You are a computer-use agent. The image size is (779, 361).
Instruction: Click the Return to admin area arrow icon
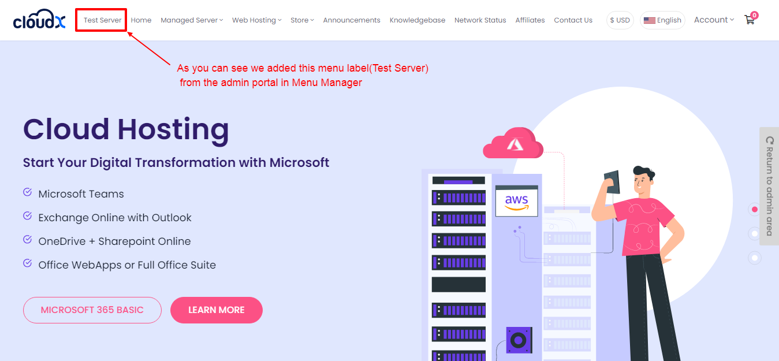(769, 140)
